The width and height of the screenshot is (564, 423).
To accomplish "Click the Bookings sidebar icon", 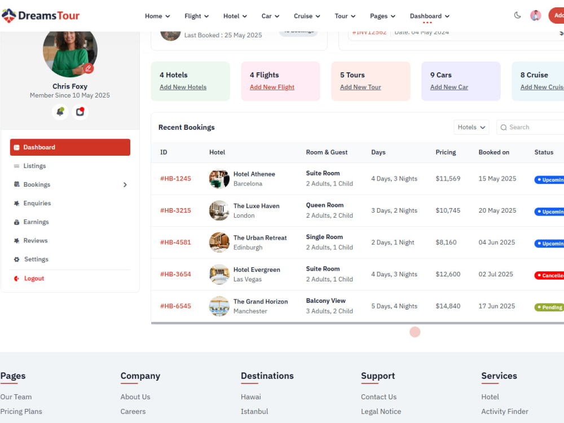I will [x=16, y=184].
